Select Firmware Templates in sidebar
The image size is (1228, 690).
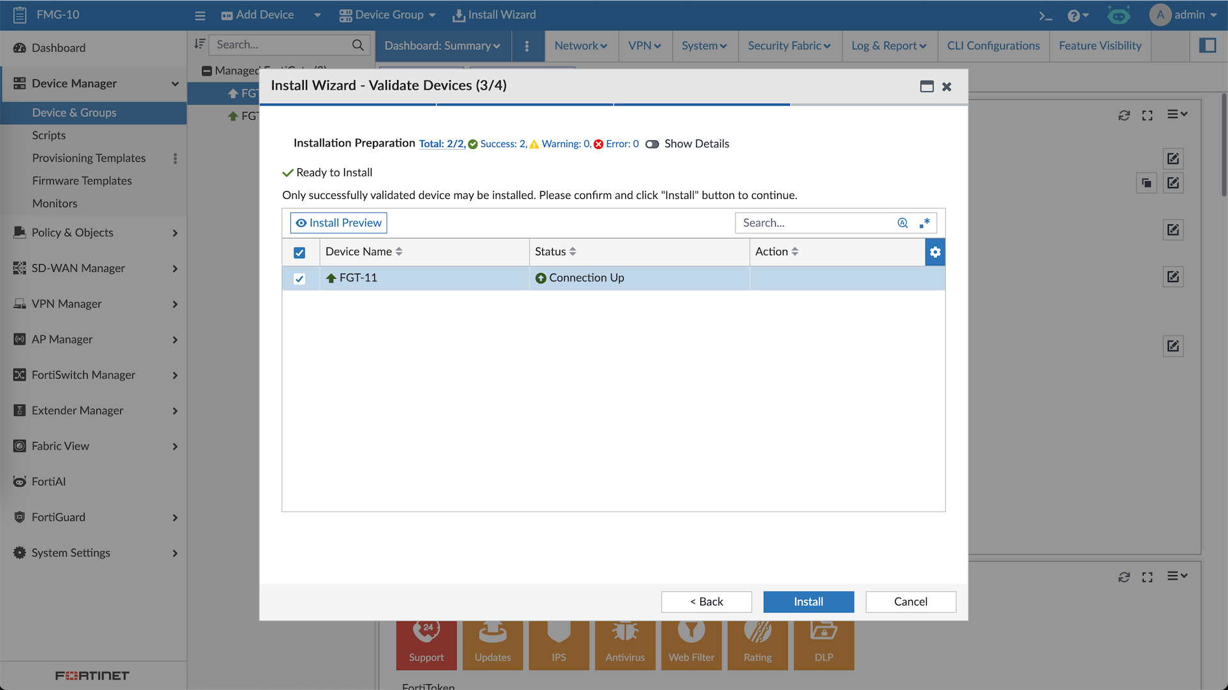pyautogui.click(x=82, y=181)
